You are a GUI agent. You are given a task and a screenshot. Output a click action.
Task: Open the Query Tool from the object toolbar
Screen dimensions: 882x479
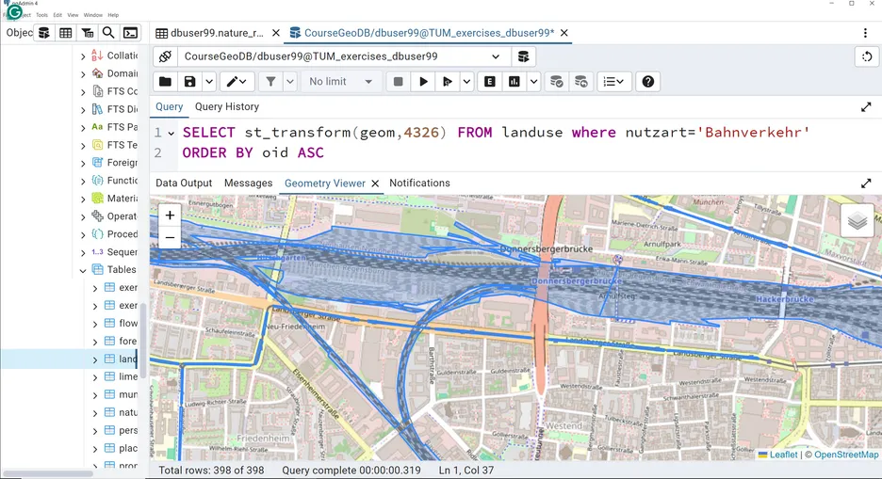(x=44, y=33)
